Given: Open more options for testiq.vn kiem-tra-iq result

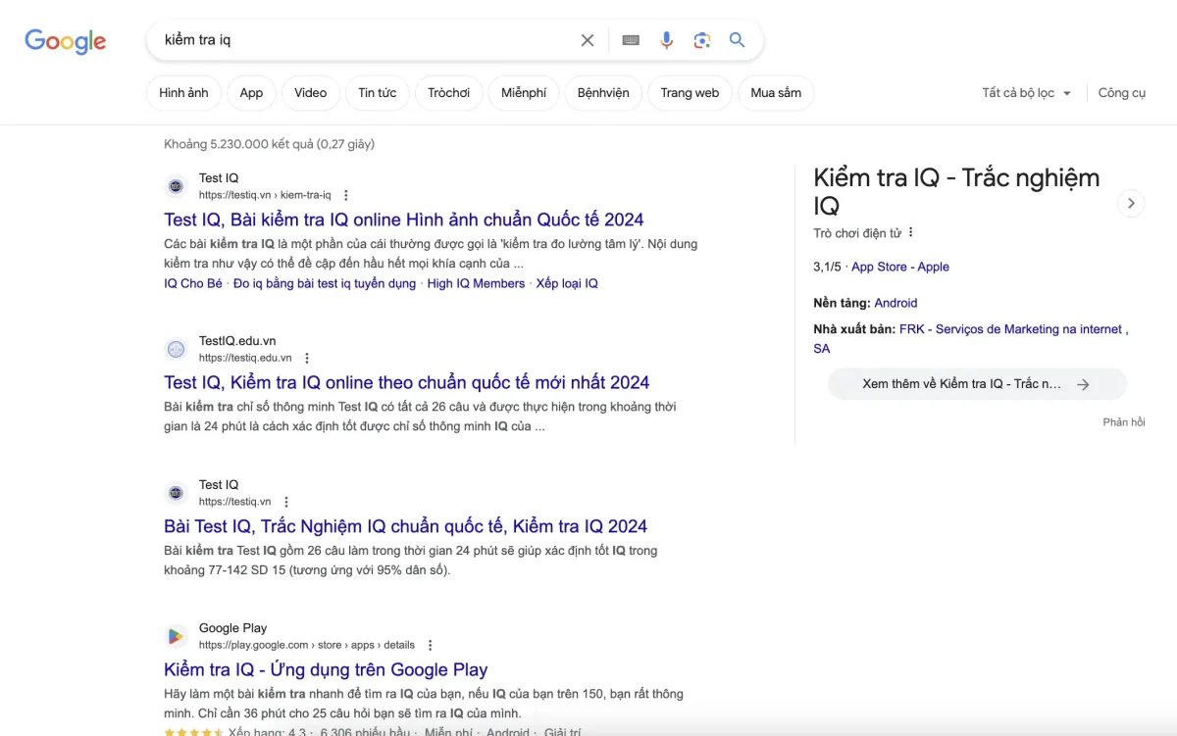Looking at the screenshot, I should pos(345,195).
